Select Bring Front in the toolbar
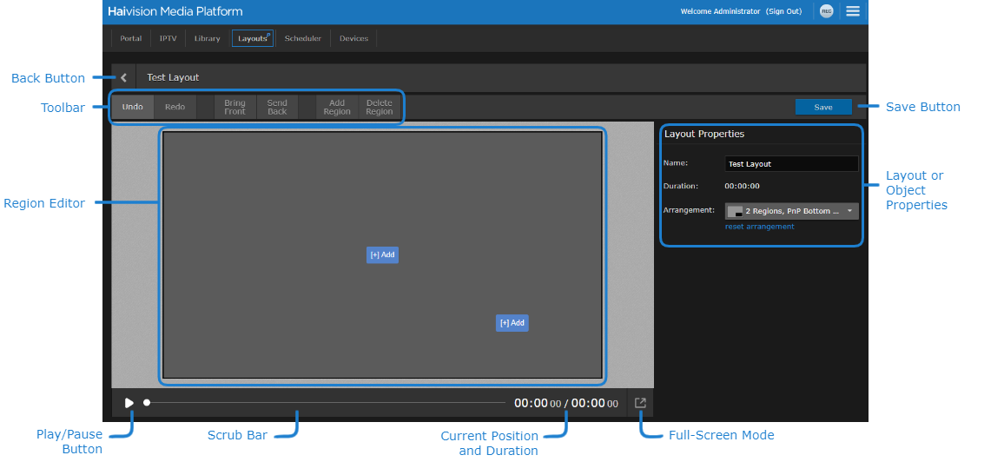Image resolution: width=1004 pixels, height=475 pixels. click(234, 107)
